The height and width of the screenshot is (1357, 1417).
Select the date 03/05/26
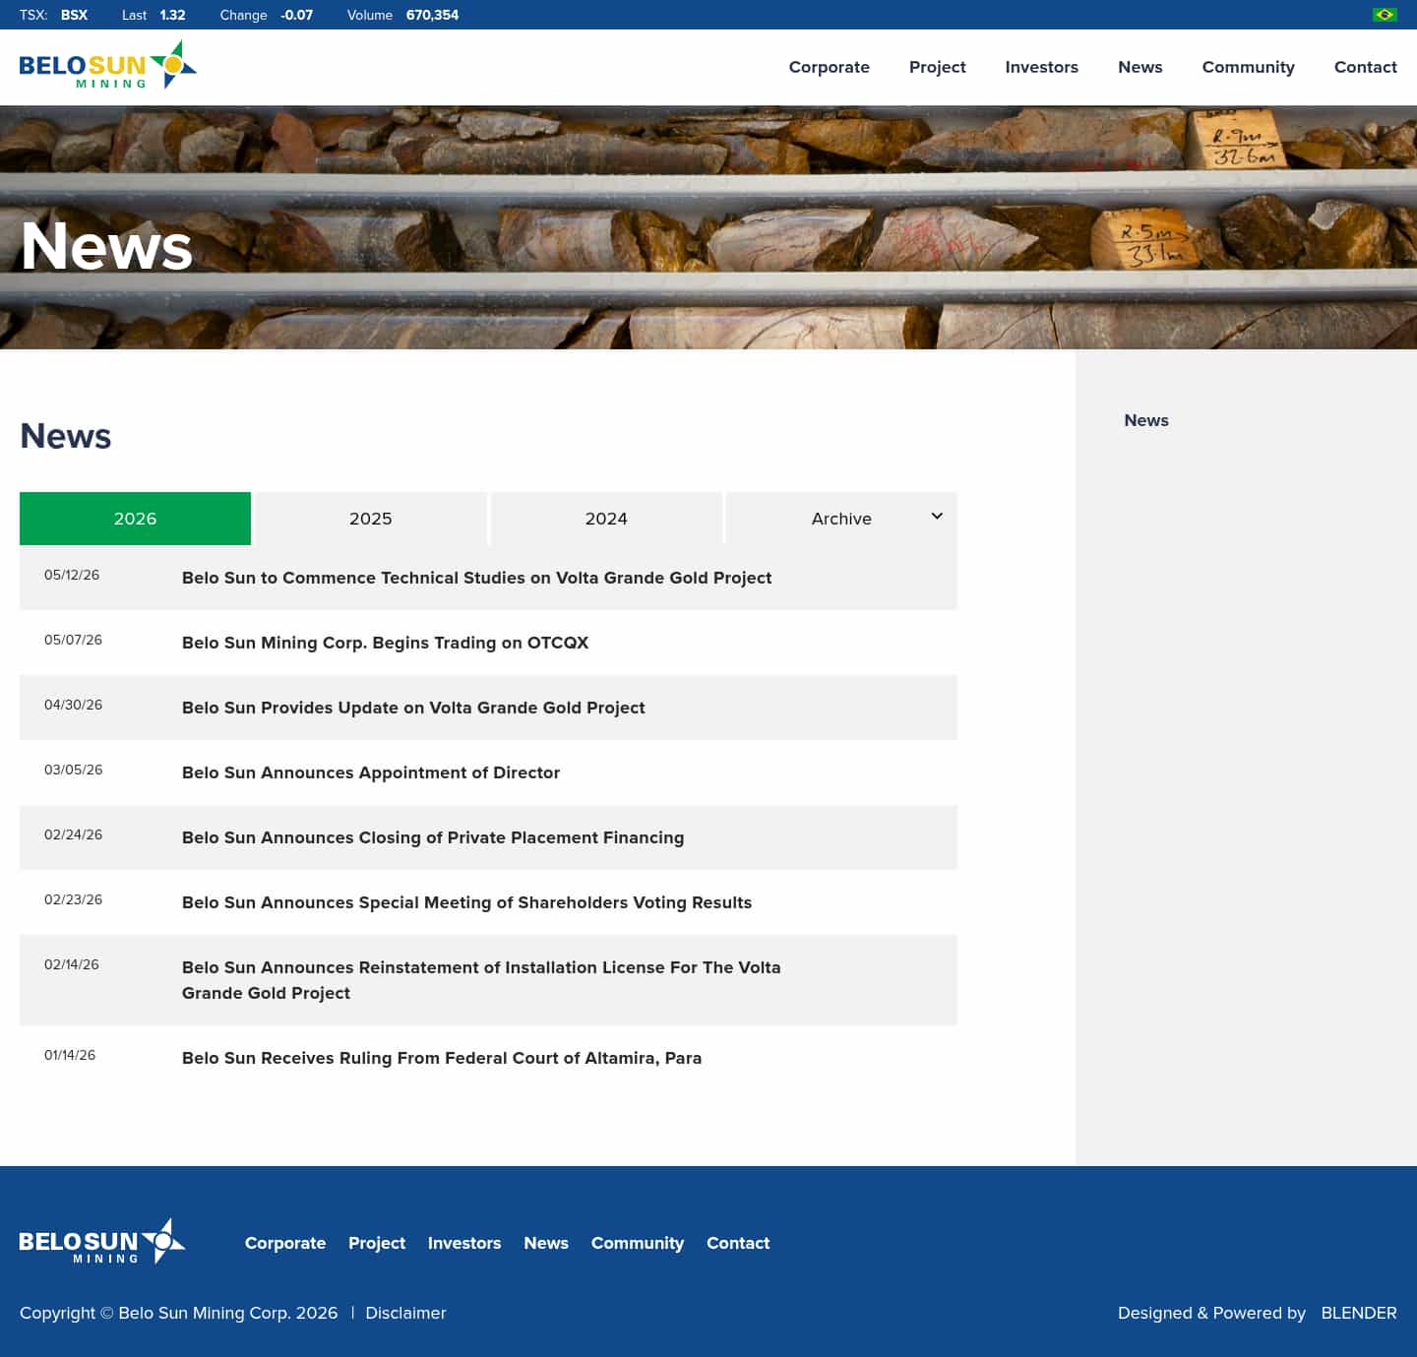pos(73,770)
